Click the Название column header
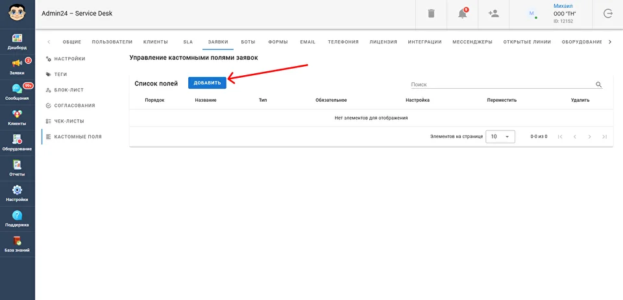 [206, 100]
